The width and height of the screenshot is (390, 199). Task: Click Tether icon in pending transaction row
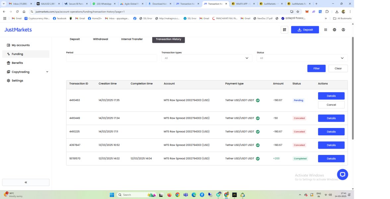(258, 100)
